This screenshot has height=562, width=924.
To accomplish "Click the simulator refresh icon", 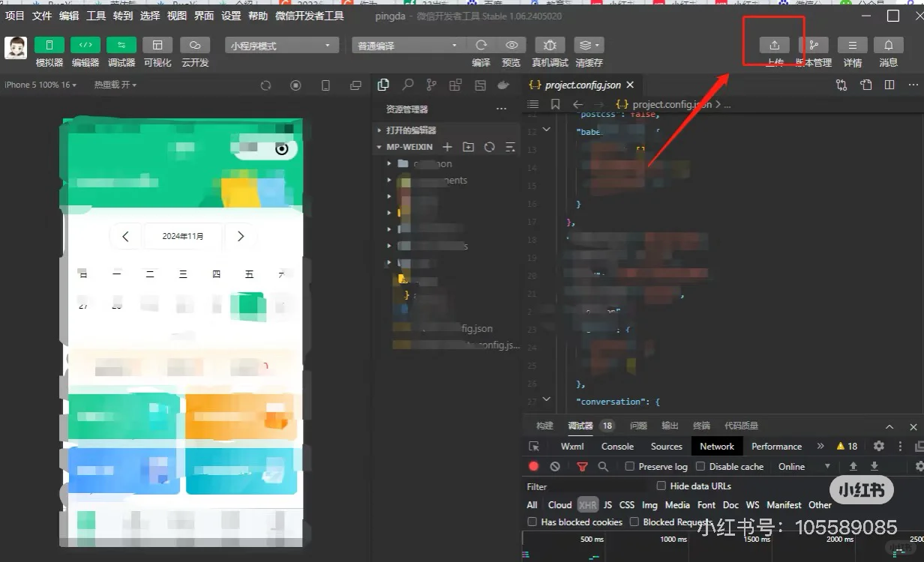I will (x=265, y=85).
